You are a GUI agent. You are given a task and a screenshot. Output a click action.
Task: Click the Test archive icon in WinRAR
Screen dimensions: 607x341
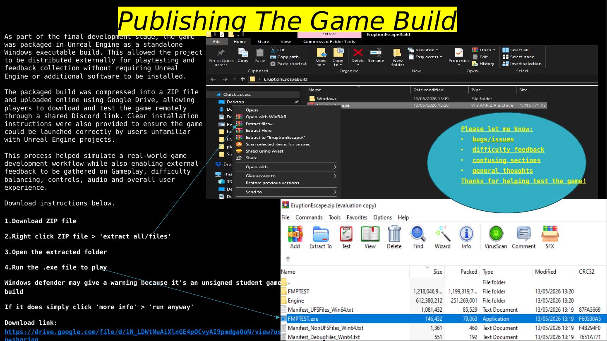coord(346,237)
